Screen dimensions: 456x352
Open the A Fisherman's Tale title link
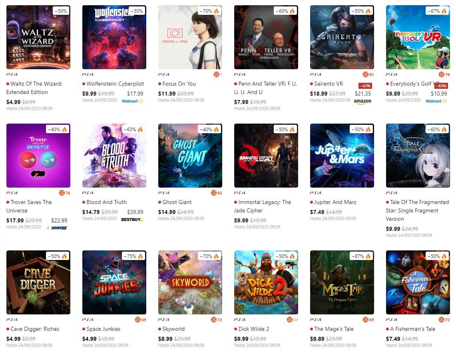413,329
